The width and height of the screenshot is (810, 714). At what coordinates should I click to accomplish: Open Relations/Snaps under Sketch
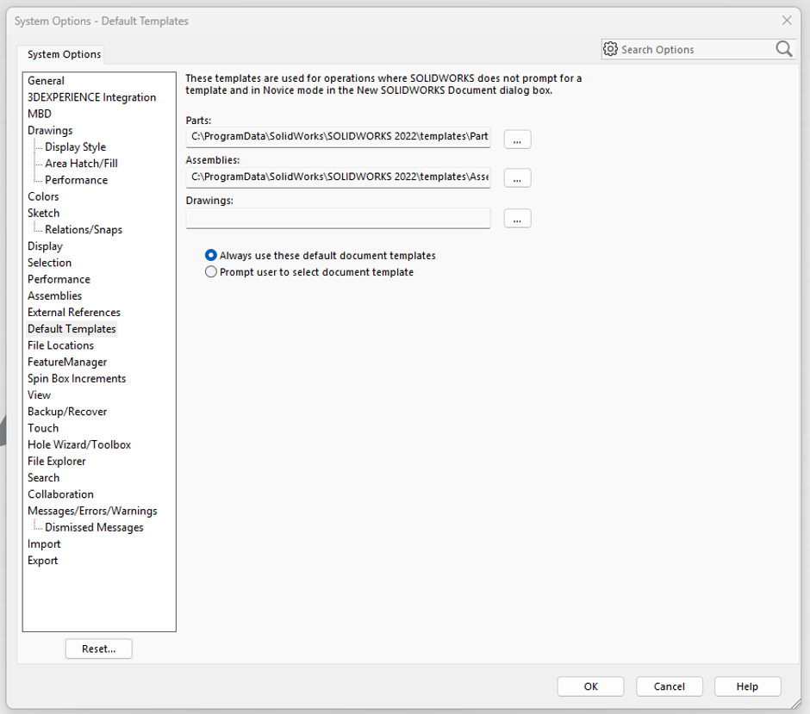click(84, 229)
